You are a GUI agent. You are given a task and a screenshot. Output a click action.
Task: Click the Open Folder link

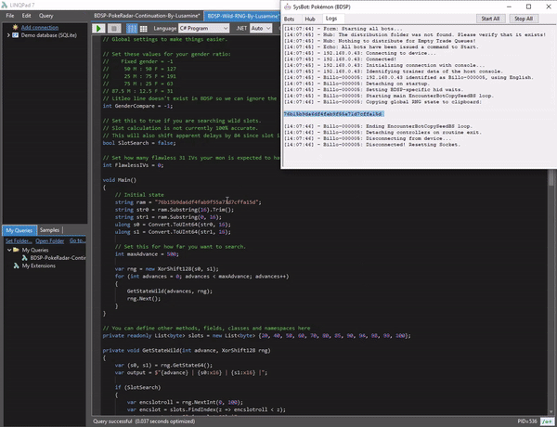pyautogui.click(x=50, y=240)
